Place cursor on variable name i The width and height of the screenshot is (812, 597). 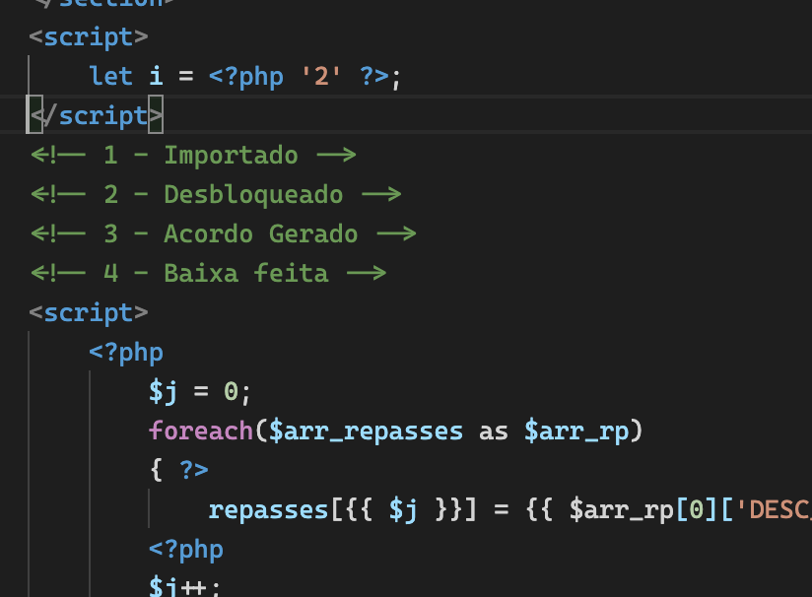[x=157, y=76]
